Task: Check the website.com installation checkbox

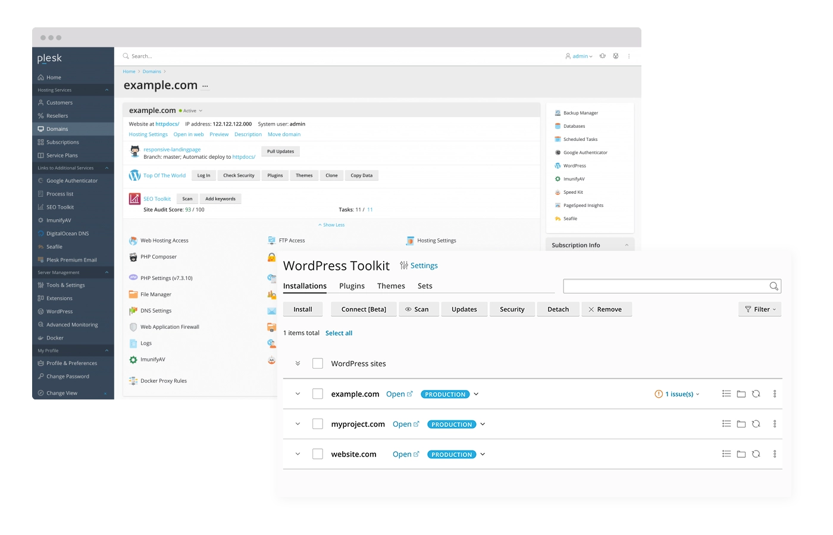Action: pyautogui.click(x=318, y=454)
